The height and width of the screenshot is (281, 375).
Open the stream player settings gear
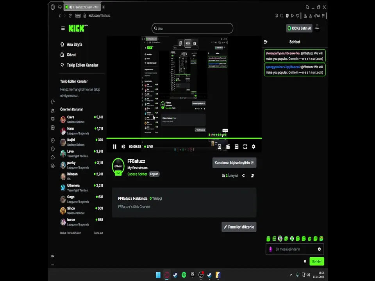(254, 146)
